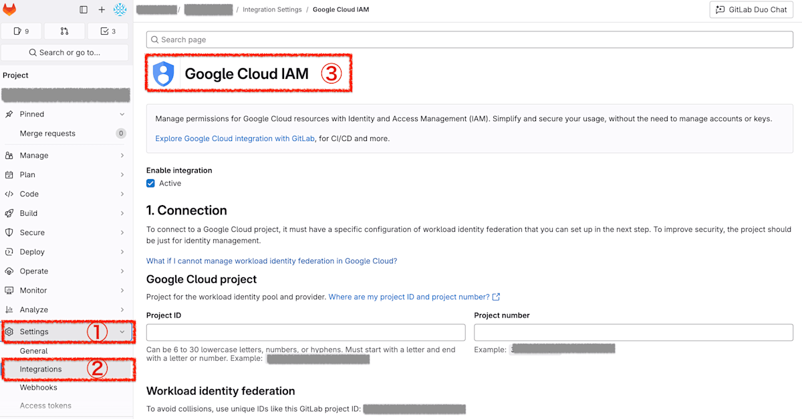Image resolution: width=802 pixels, height=419 pixels.
Task: Open the merge requests shortcut icon
Action: point(64,31)
